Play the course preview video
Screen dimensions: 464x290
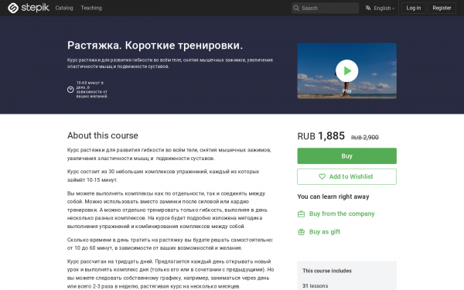point(346,70)
